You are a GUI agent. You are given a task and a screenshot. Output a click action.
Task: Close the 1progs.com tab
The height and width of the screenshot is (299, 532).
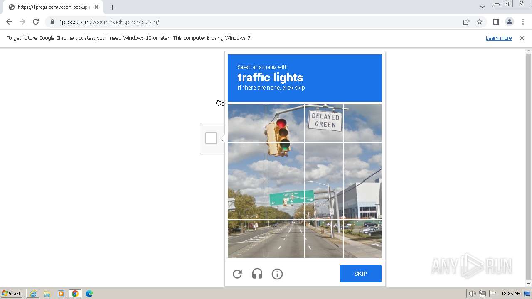(x=96, y=7)
